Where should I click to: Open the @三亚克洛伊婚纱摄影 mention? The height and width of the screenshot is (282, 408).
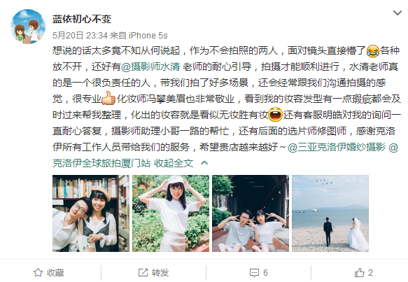[x=337, y=147]
